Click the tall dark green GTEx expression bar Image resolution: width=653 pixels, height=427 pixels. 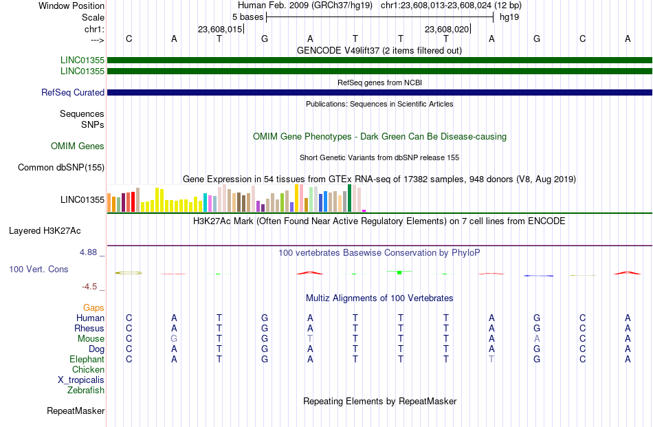349,198
